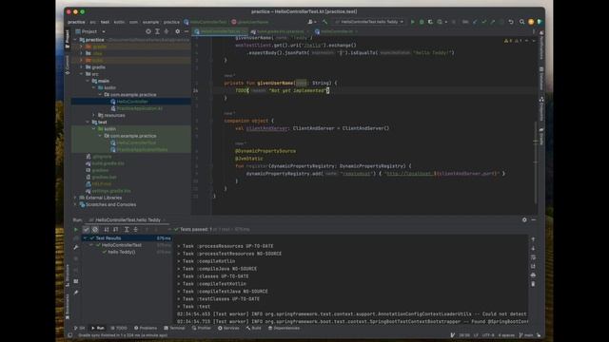Screen dimensions: 609x342
Task: Toggle the Structure sidebar tool window
Action: (68, 275)
